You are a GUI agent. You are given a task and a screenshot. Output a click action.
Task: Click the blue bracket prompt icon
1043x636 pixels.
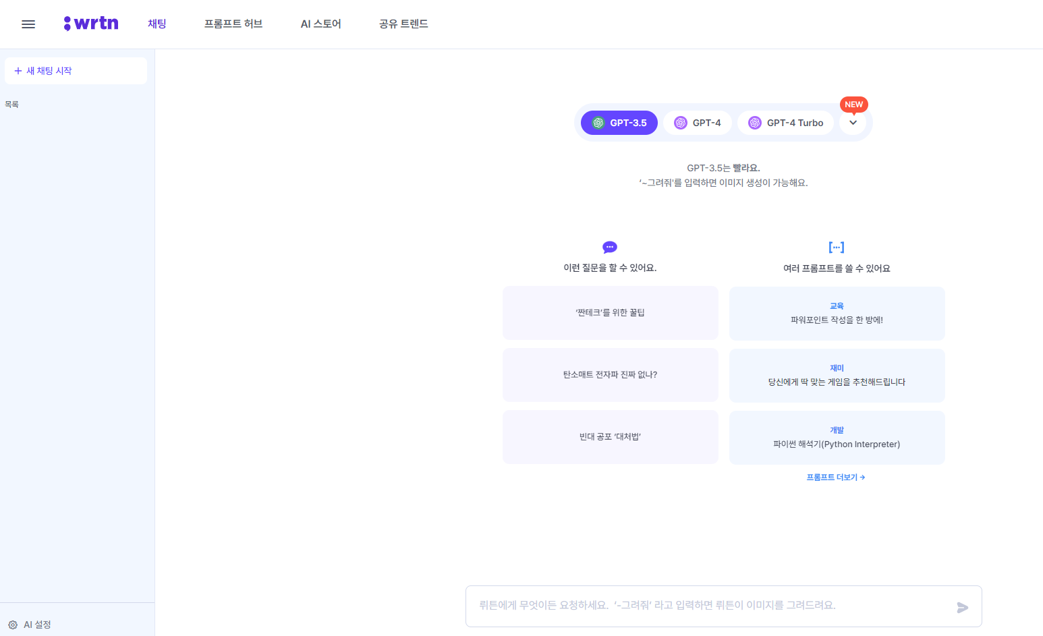click(x=837, y=247)
